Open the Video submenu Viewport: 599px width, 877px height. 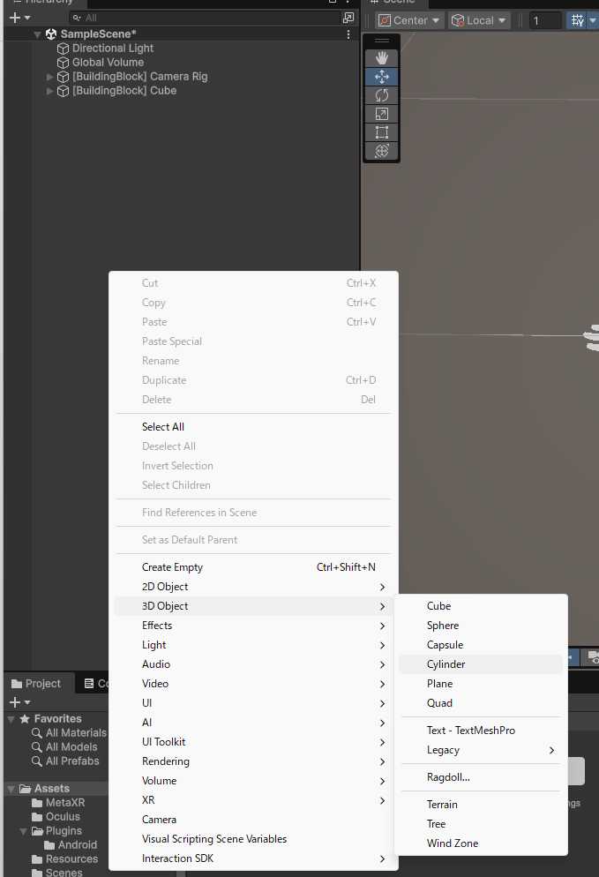click(x=253, y=684)
